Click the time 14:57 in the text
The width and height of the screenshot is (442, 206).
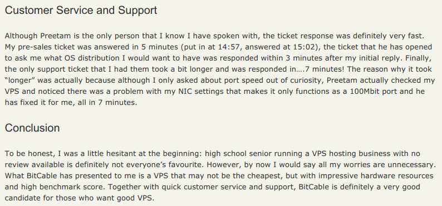[x=228, y=47]
